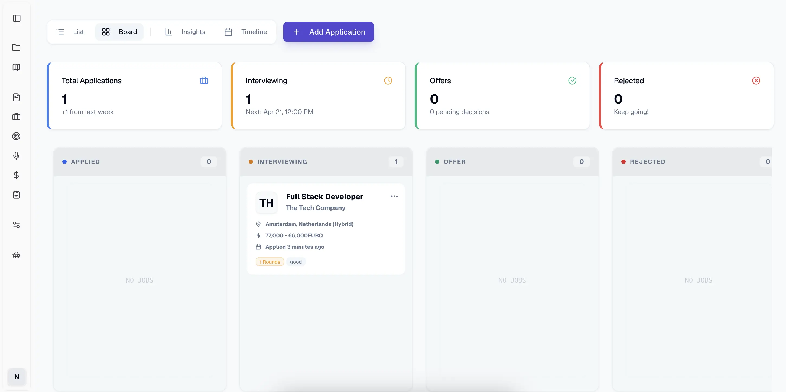Image resolution: width=786 pixels, height=392 pixels.
Task: Open the document icon in sidebar
Action: 16,98
